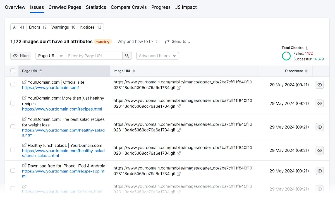Open the Page URL filter type dropdown

pos(51,56)
